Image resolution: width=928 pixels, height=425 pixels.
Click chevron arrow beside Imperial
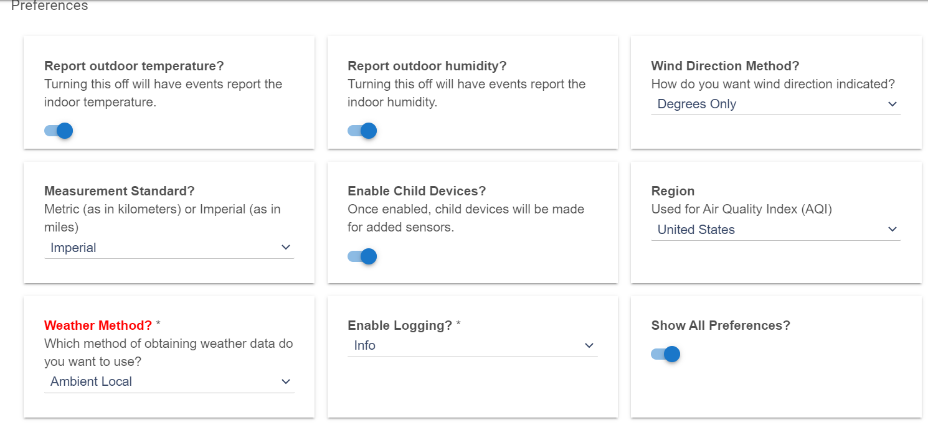click(x=286, y=247)
